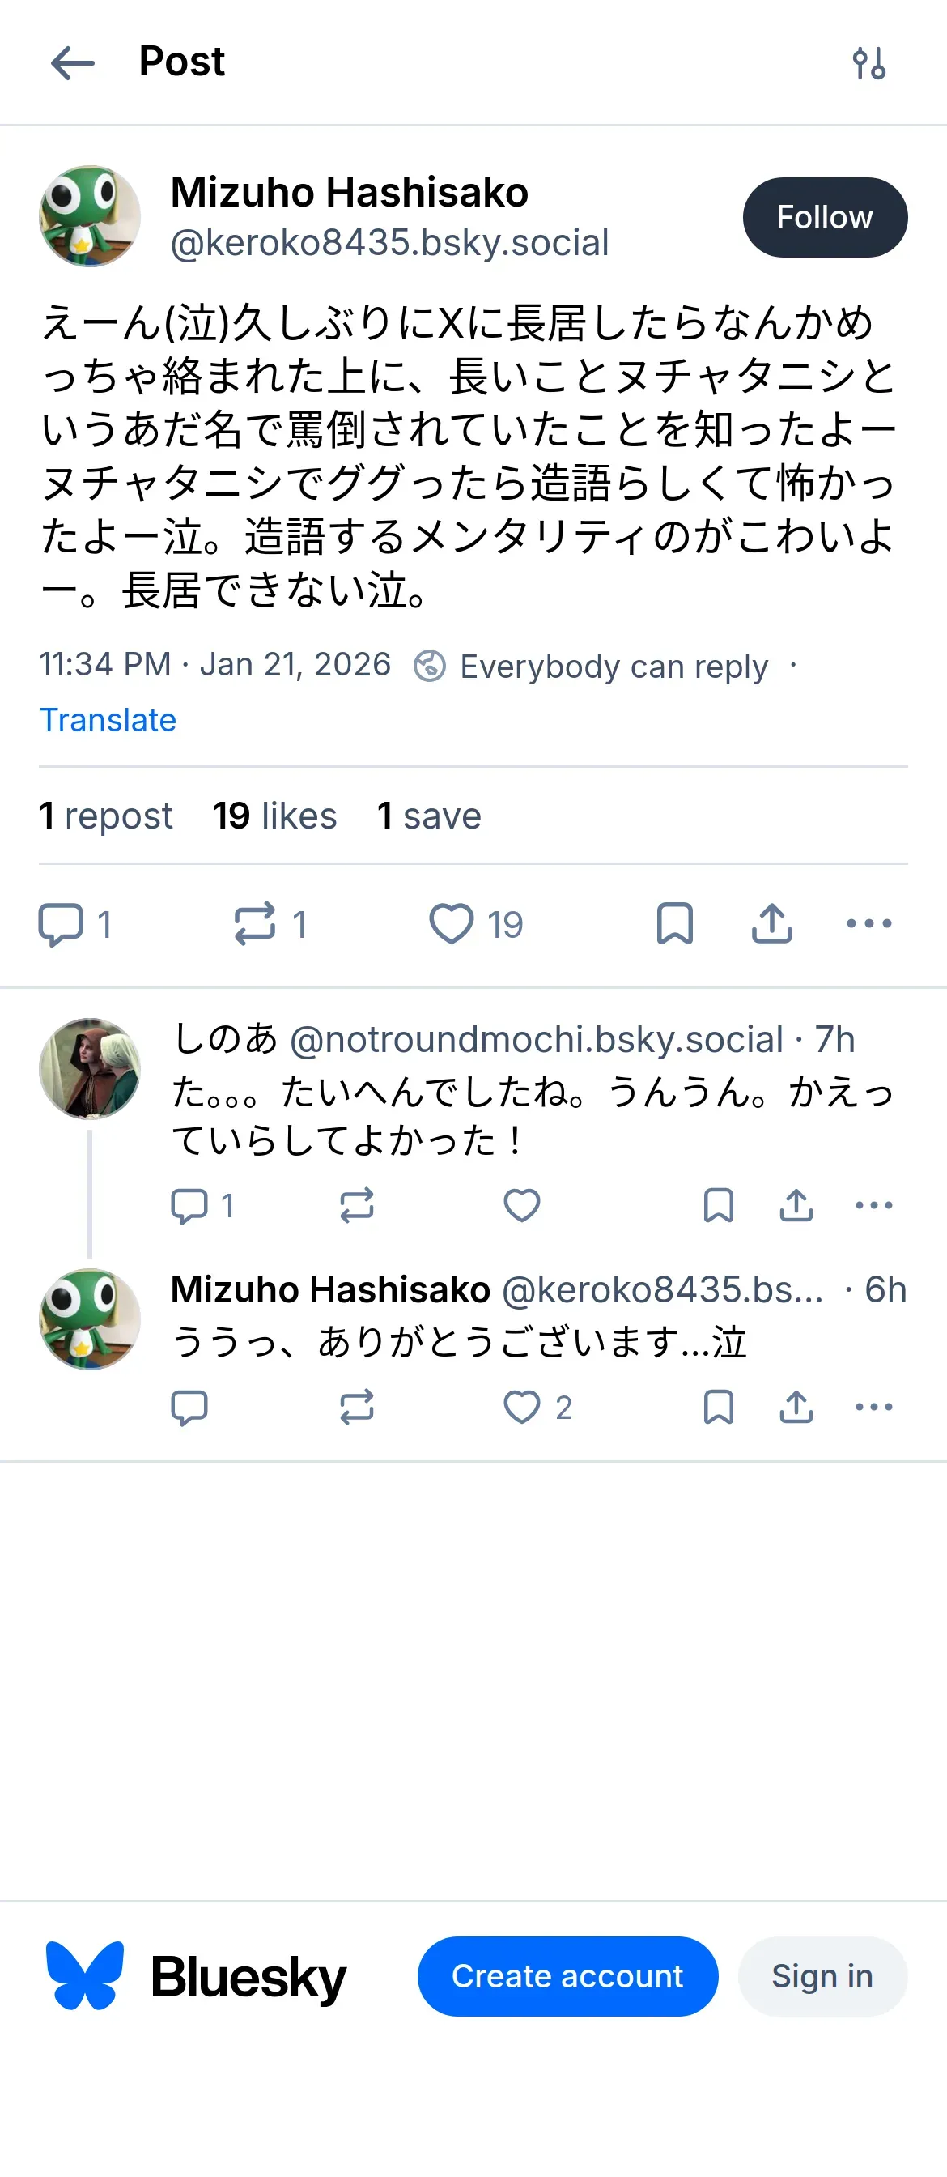Share Mizuho's reply at the bottom
The image size is (947, 2177).
pos(796,1407)
